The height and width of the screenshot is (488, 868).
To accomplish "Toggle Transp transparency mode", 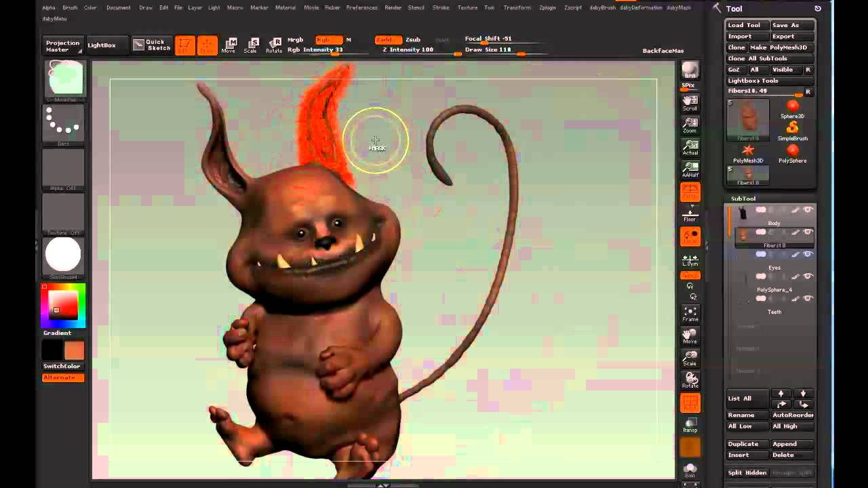I will [690, 425].
